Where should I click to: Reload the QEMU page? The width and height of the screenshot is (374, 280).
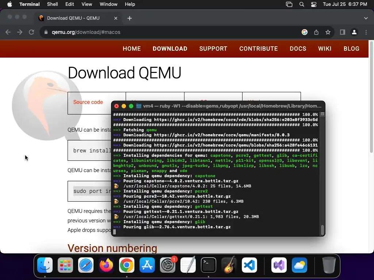pyautogui.click(x=31, y=32)
